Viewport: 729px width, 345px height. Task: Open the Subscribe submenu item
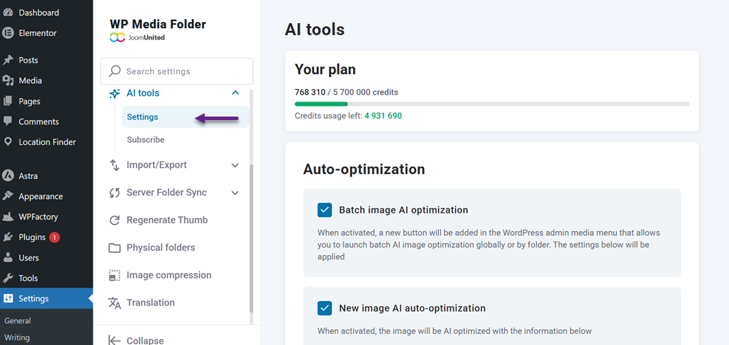click(x=145, y=140)
